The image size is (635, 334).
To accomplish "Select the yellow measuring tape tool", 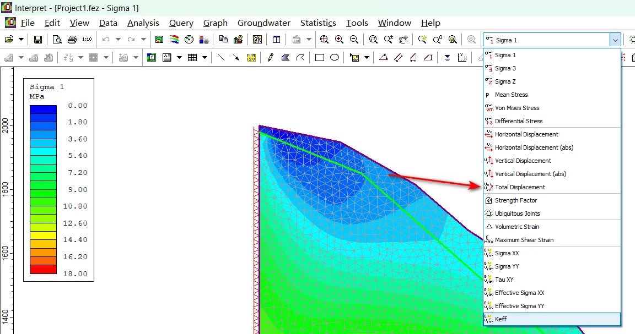I will 251,58.
